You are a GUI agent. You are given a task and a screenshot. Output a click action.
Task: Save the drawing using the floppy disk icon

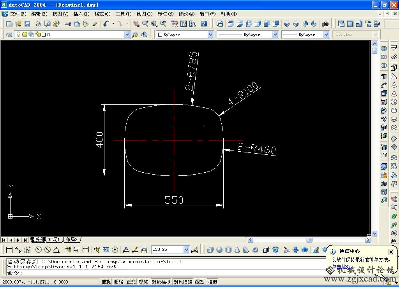point(27,24)
